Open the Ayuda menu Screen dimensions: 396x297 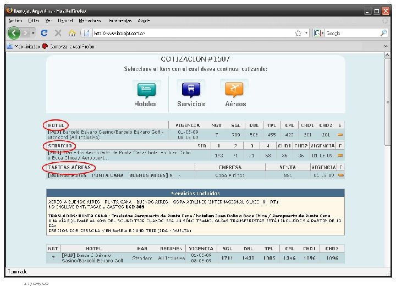(x=144, y=20)
